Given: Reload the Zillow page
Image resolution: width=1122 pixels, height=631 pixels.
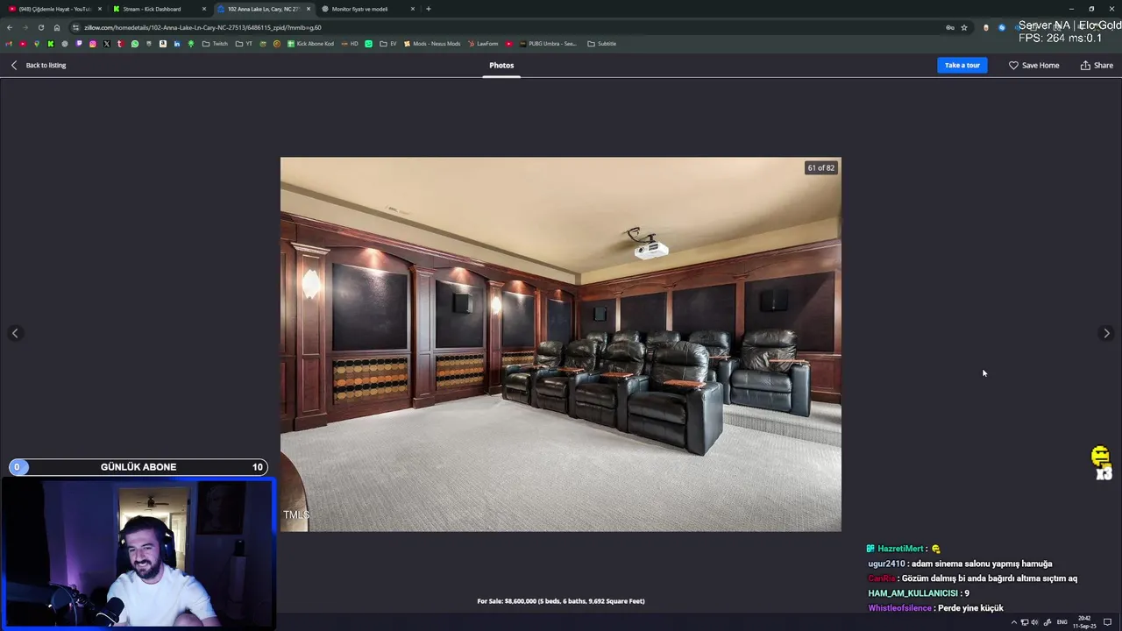Looking at the screenshot, I should [x=41, y=27].
